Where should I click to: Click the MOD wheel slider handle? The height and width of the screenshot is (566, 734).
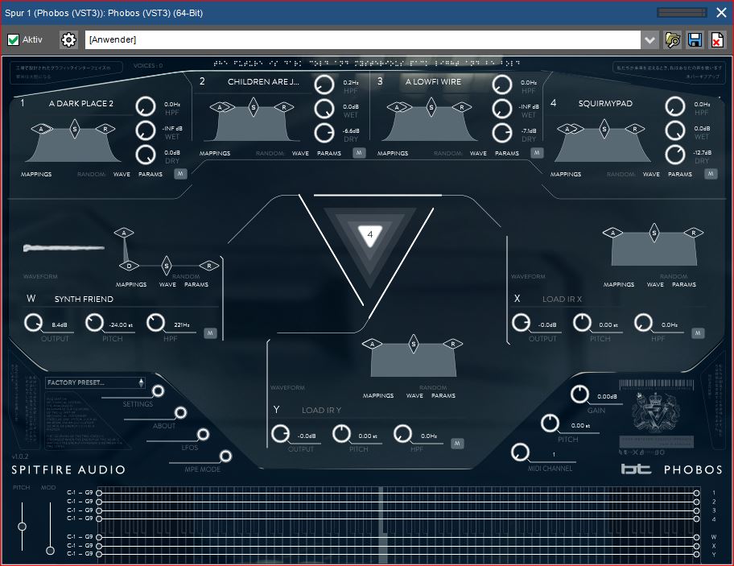pyautogui.click(x=50, y=551)
